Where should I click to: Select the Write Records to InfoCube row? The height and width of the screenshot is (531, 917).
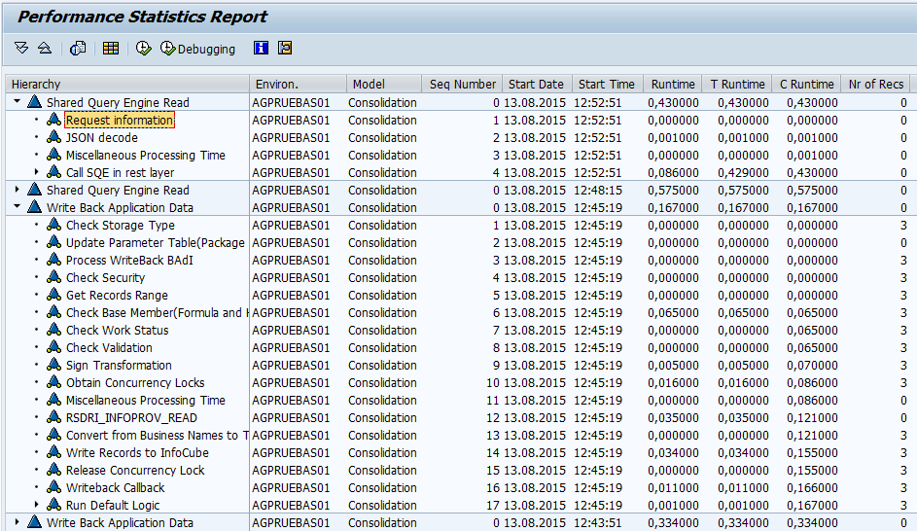137,453
